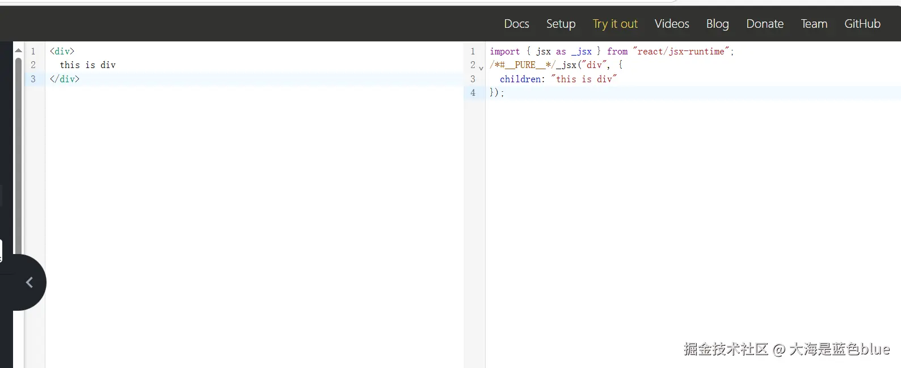Click the '/*#__PURE__*/_jsx' output line
Screen dimensions: 901x368
click(556, 65)
